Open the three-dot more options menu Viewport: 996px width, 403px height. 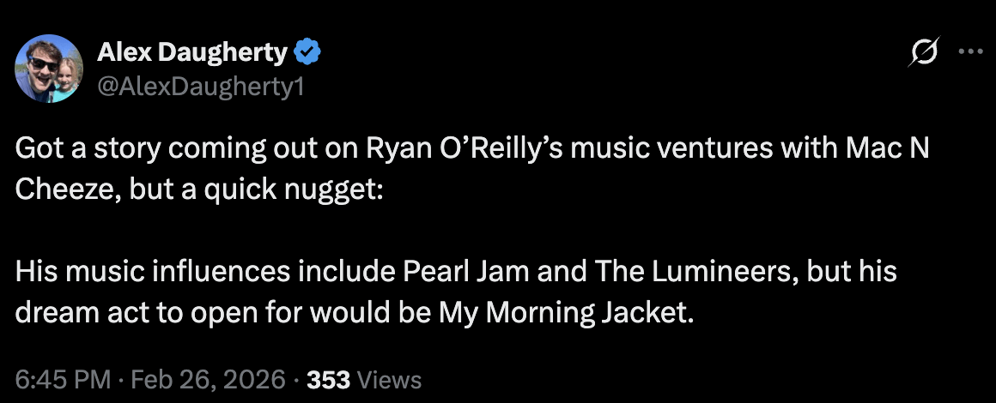click(970, 51)
